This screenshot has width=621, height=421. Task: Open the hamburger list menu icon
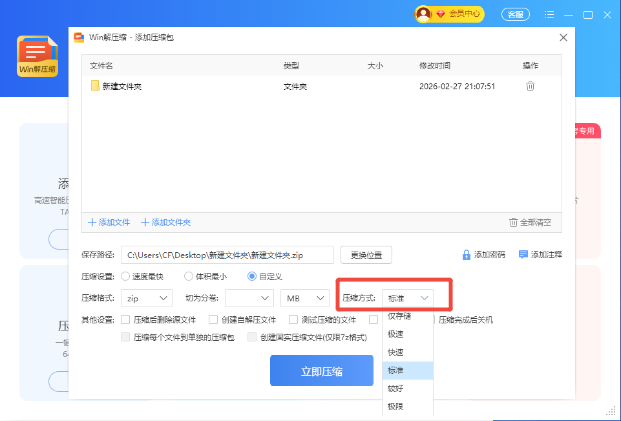click(549, 14)
